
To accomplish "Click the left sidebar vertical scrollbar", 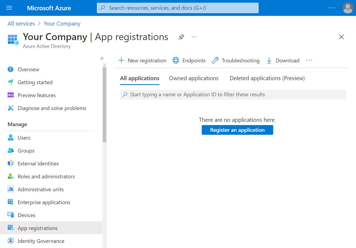I will 105,105.
